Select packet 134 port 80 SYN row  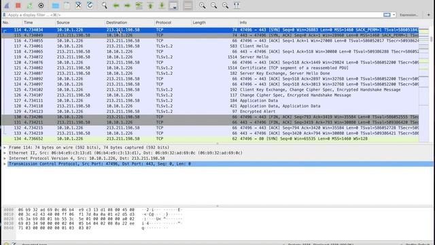(210, 139)
